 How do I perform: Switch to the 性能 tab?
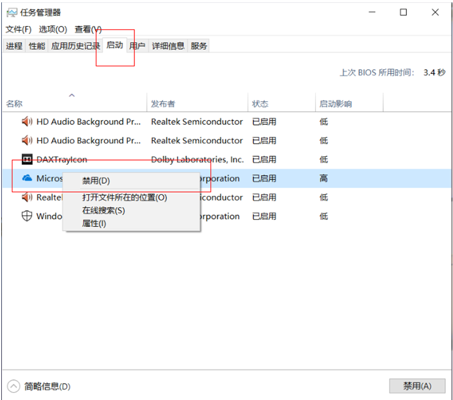tap(37, 46)
